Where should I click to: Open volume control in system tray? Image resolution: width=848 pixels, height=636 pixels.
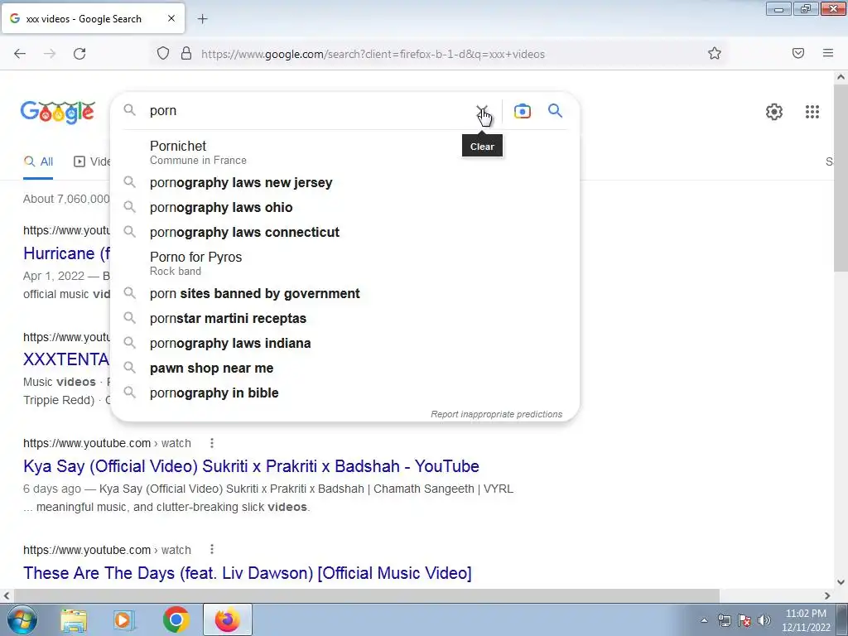764,620
